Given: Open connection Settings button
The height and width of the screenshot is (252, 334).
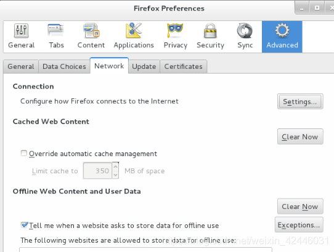Looking at the screenshot, I should [300, 101].
